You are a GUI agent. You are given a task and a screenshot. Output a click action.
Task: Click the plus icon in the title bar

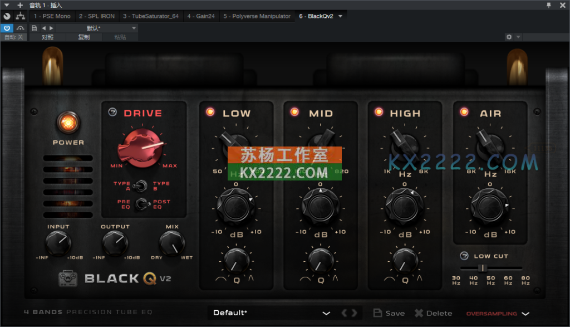tap(20, 5)
